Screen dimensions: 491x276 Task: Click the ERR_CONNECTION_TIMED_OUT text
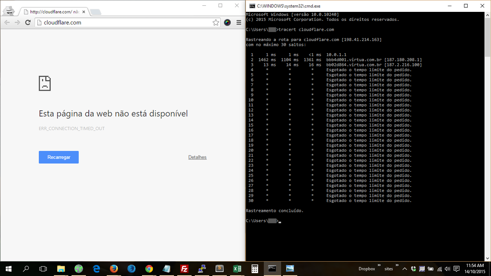click(x=72, y=128)
